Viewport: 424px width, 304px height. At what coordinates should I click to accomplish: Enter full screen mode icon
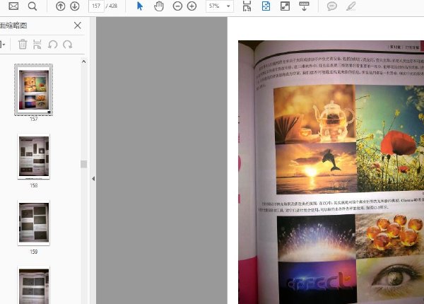[285, 6]
